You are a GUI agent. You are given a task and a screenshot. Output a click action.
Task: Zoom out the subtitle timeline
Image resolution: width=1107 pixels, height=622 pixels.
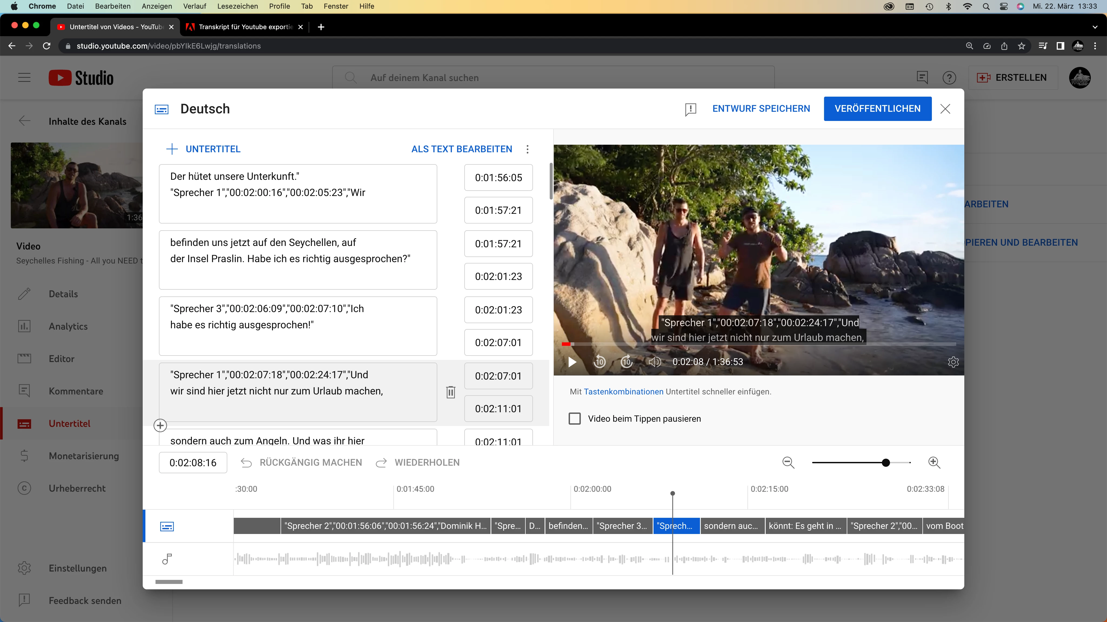tap(788, 462)
